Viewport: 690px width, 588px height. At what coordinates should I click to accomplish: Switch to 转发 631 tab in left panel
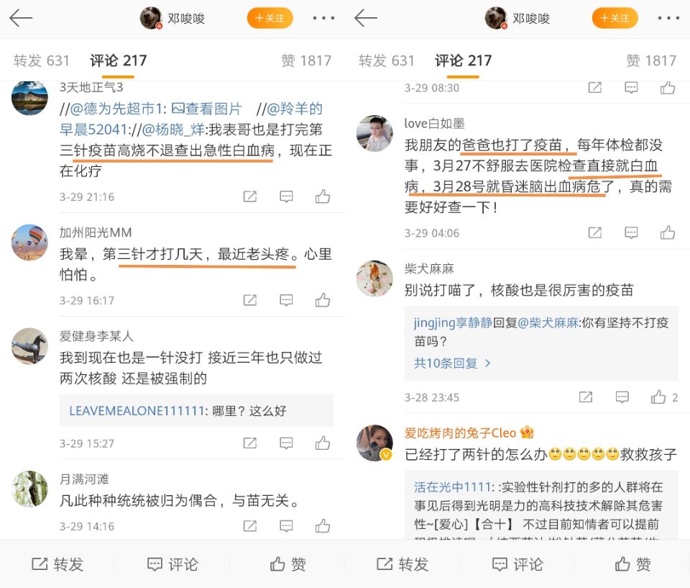(42, 60)
